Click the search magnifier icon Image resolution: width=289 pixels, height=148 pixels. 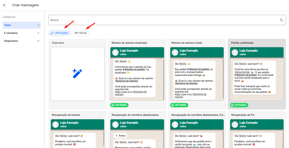coord(282,20)
